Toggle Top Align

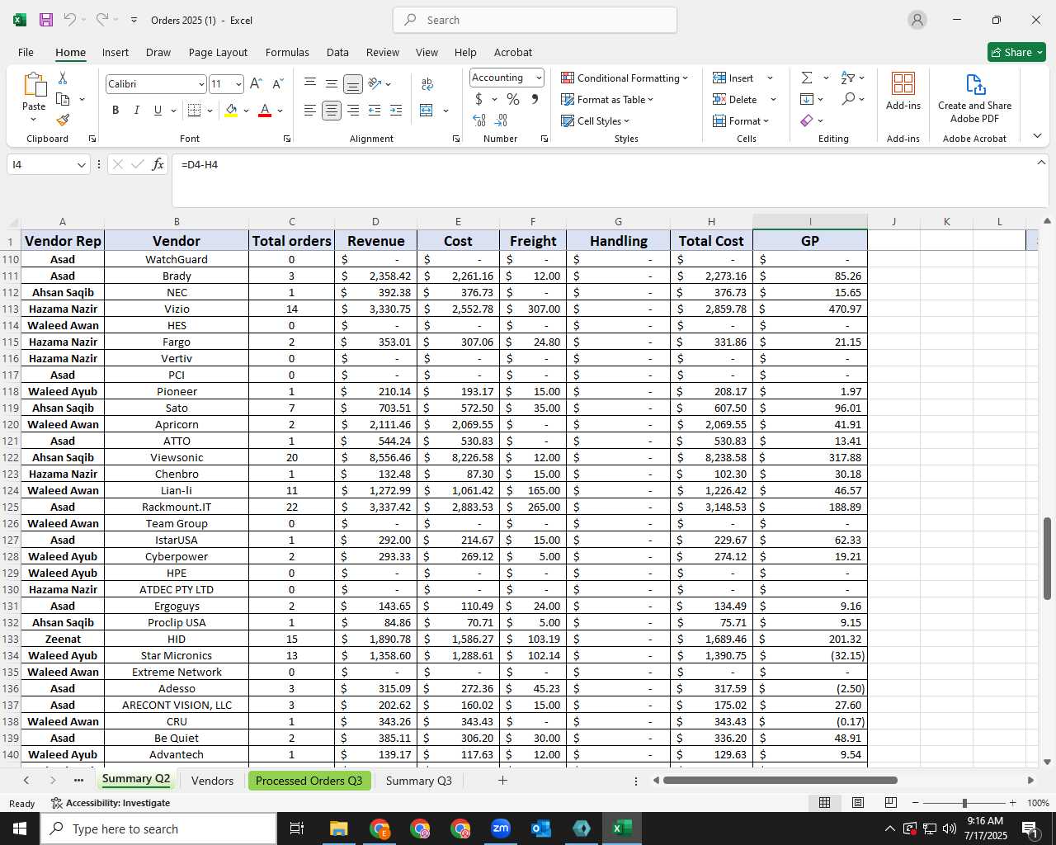(x=310, y=83)
